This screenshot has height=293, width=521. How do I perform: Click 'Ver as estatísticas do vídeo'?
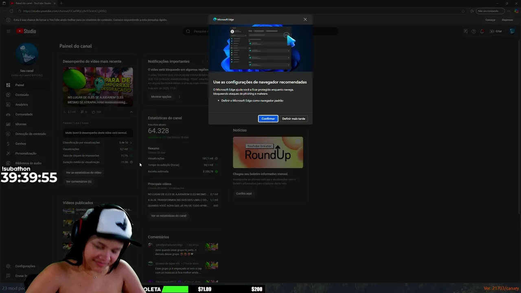click(84, 173)
